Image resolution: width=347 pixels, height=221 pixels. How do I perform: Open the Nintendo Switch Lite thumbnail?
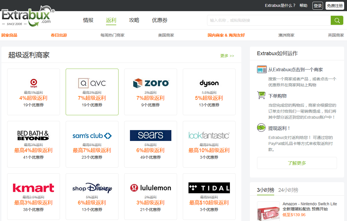[268, 211]
